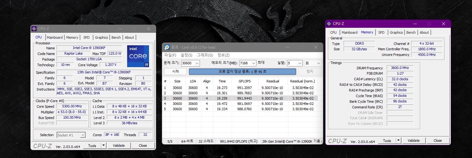Image resolution: width=472 pixels, height=158 pixels.
Task: Expand the 문제 크기 30600 combo box
Action: tap(197, 63)
